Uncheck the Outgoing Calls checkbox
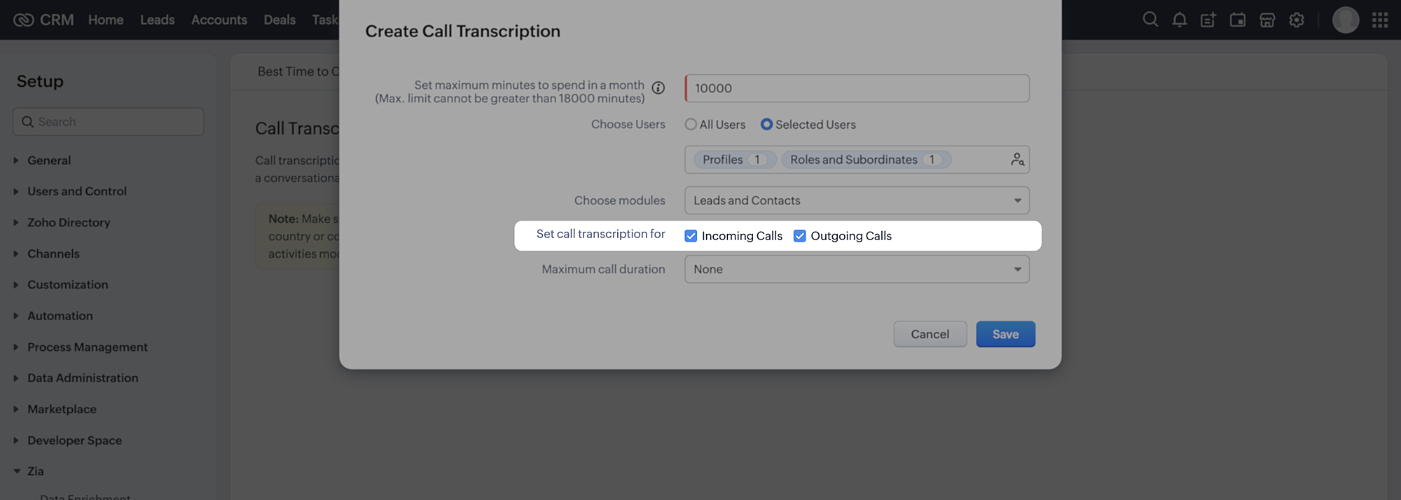 click(799, 236)
